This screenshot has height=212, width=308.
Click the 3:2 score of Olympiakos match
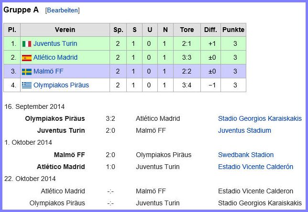[110, 118]
